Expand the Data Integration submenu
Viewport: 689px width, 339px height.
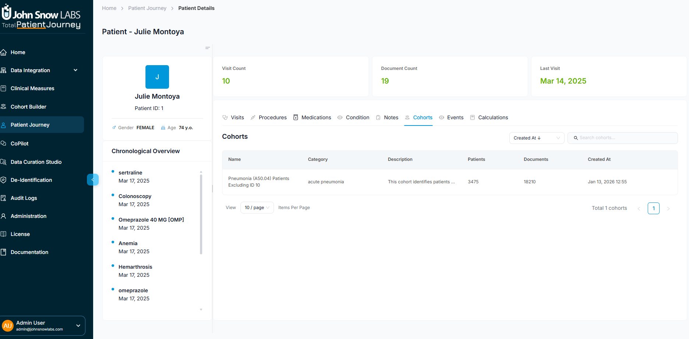(x=75, y=70)
